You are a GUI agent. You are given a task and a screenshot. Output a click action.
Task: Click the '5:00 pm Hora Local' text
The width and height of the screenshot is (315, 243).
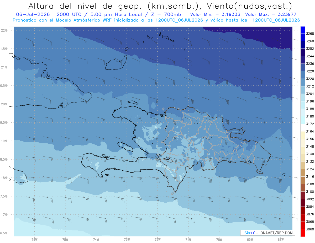pyautogui.click(x=116, y=14)
